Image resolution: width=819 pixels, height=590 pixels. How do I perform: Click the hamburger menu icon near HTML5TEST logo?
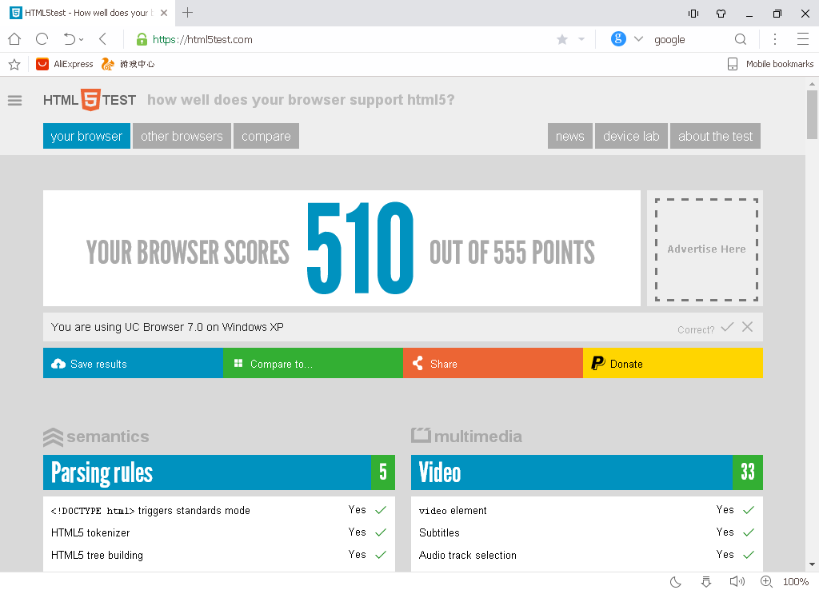click(14, 100)
